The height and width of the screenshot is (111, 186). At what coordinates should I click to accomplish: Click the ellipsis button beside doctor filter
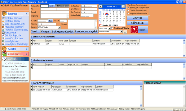point(125,32)
